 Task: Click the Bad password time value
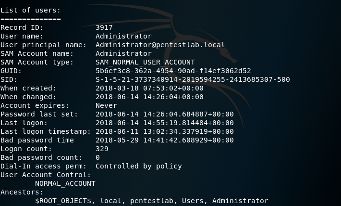[x=165, y=140]
